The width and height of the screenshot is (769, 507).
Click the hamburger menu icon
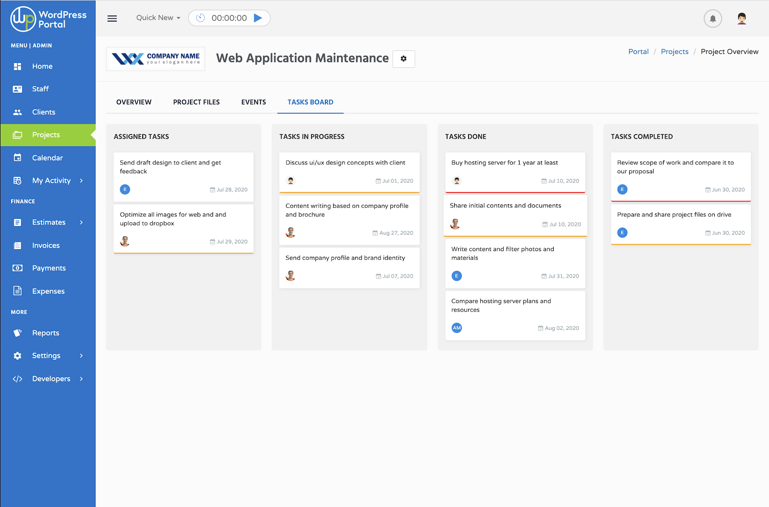coord(112,19)
